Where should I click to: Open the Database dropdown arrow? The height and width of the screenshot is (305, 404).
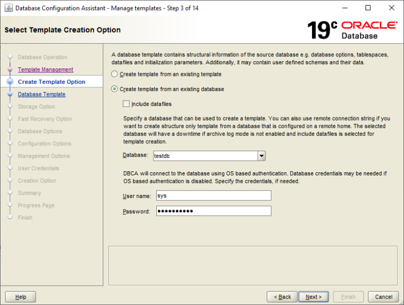pos(261,156)
